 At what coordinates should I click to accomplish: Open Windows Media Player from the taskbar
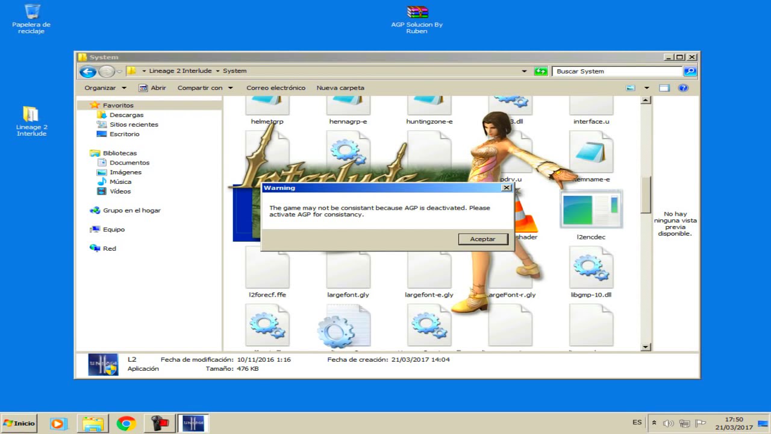click(x=58, y=424)
